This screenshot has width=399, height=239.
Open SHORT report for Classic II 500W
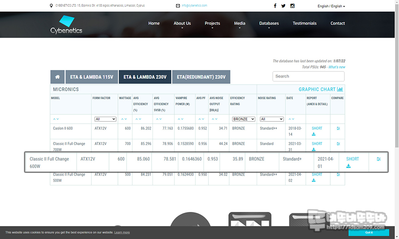click(x=317, y=174)
